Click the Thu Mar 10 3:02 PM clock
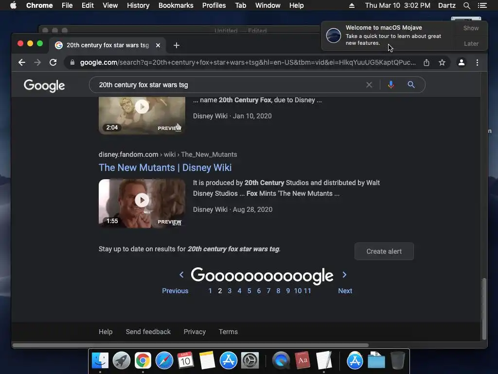 [x=398, y=5]
